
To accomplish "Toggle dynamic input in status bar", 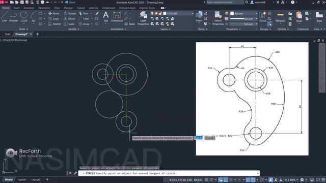I will tap(221, 179).
